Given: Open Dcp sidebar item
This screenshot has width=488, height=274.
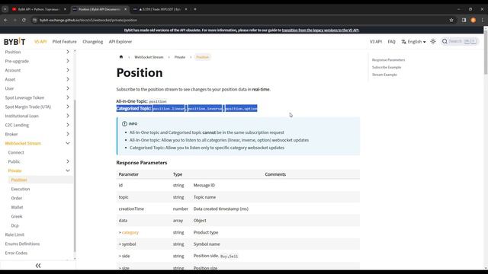Looking at the screenshot, I should tap(15, 225).
